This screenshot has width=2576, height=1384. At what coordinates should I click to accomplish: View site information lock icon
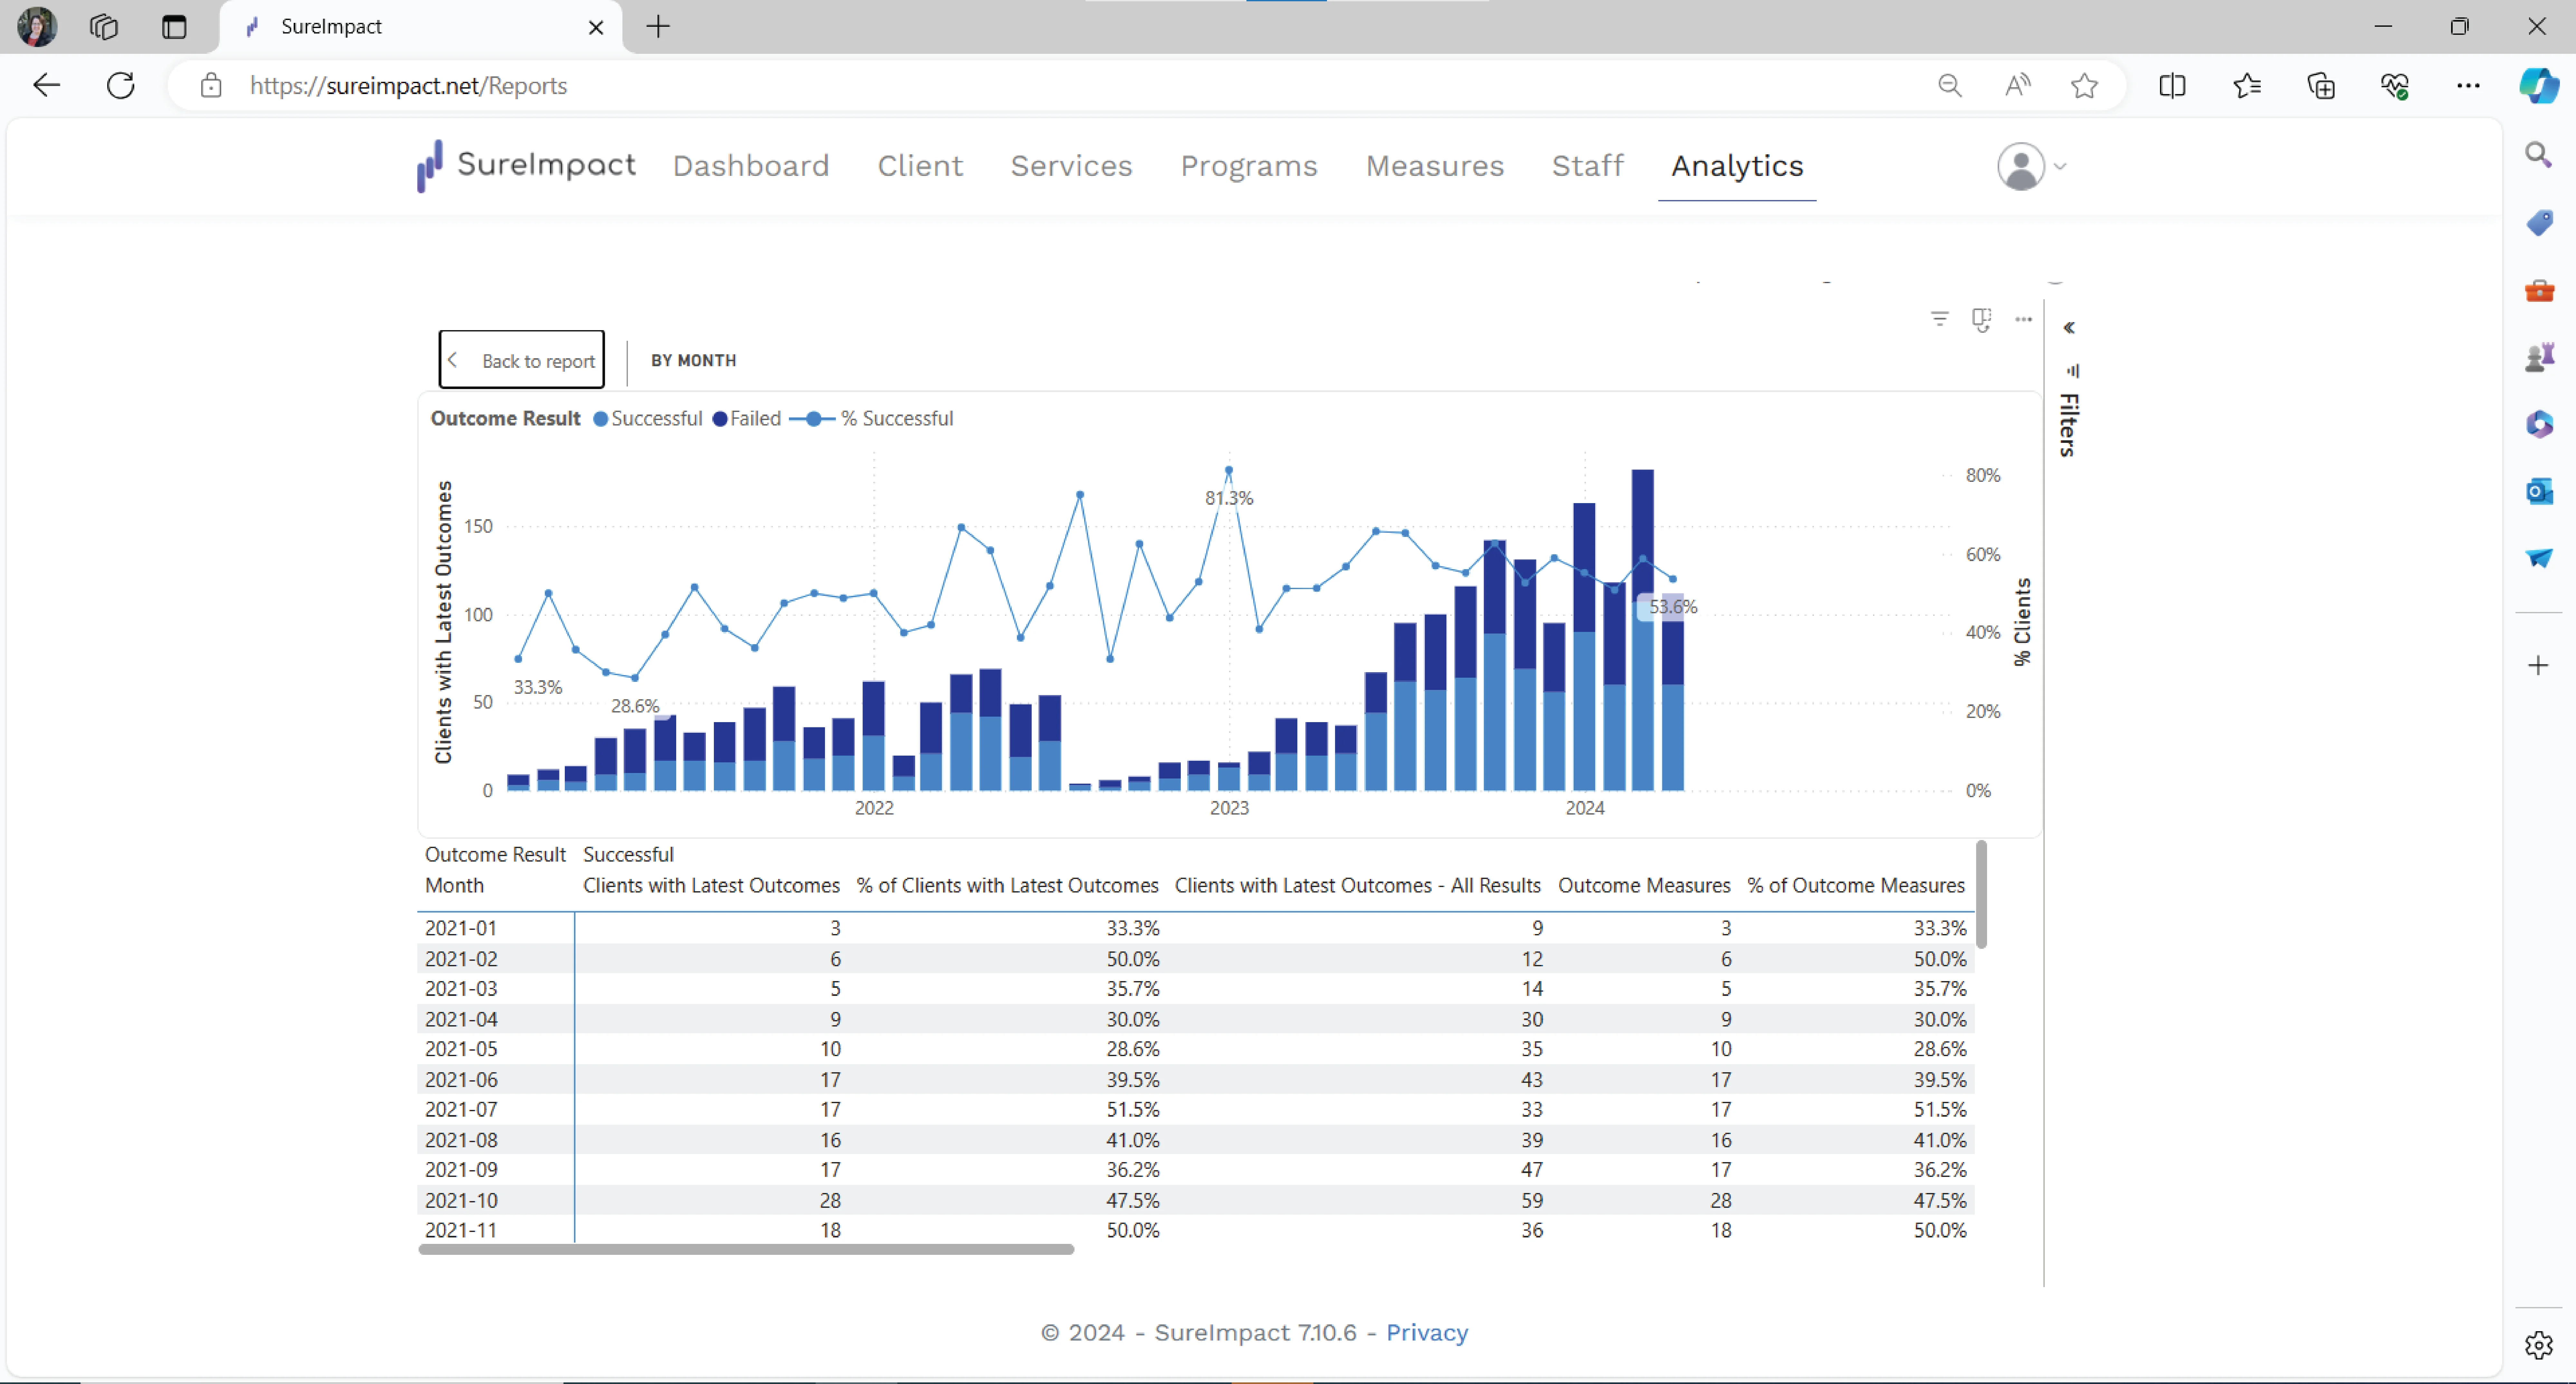pos(211,86)
